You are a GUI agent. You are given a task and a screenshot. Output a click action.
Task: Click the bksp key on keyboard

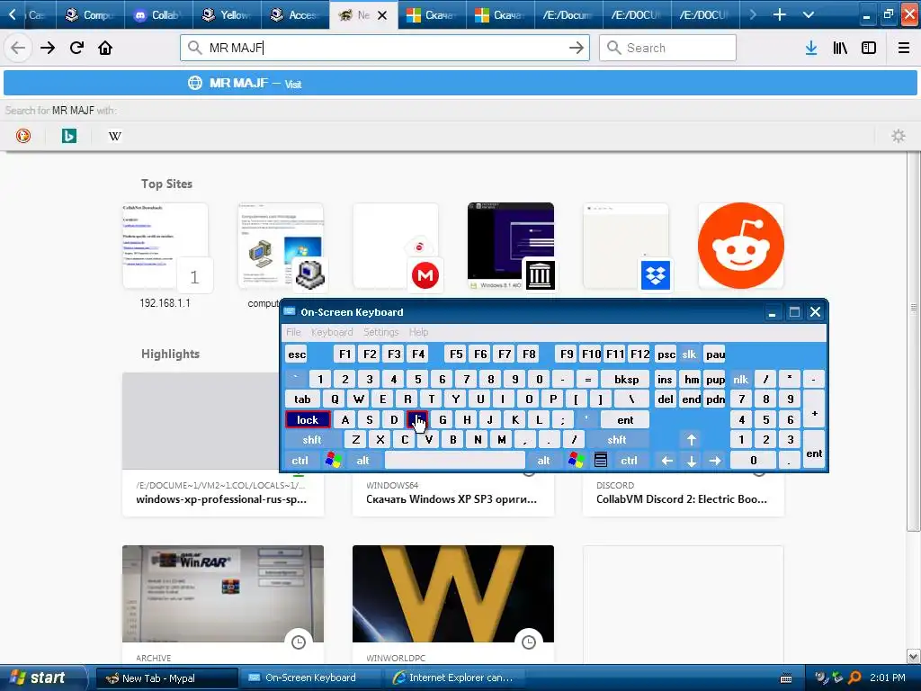pyautogui.click(x=626, y=380)
